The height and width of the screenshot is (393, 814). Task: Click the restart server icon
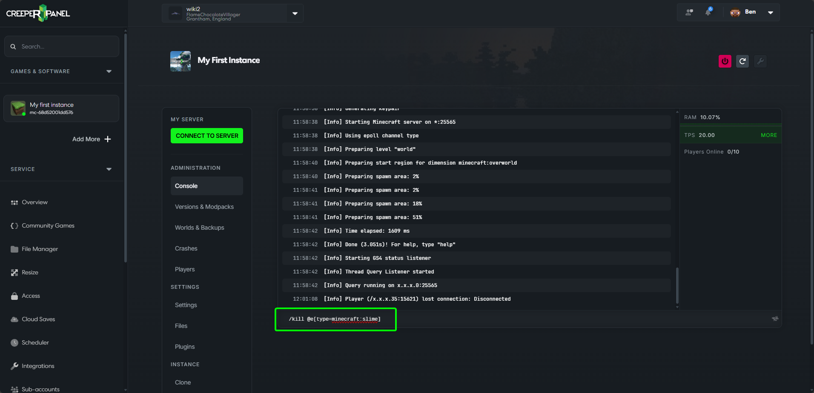742,61
